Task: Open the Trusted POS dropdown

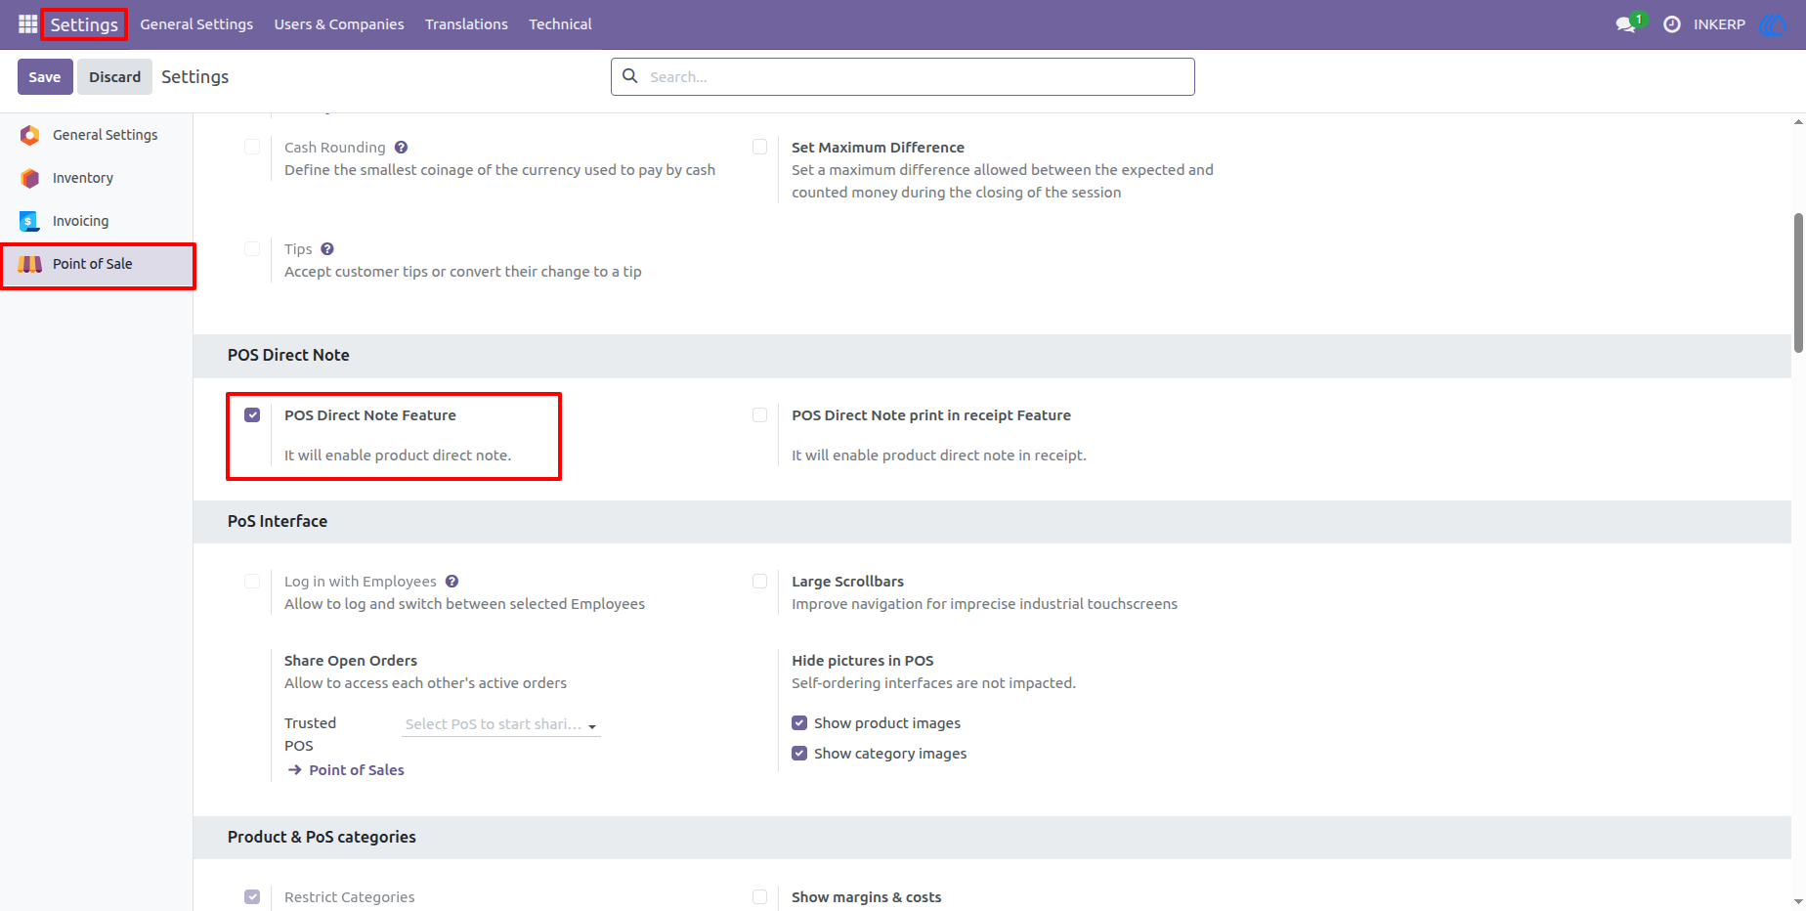Action: tap(501, 724)
